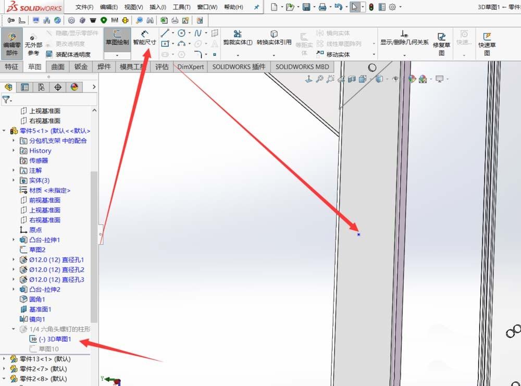Switch to the 评估 tab
Image resolution: width=521 pixels, height=386 pixels.
pos(162,67)
